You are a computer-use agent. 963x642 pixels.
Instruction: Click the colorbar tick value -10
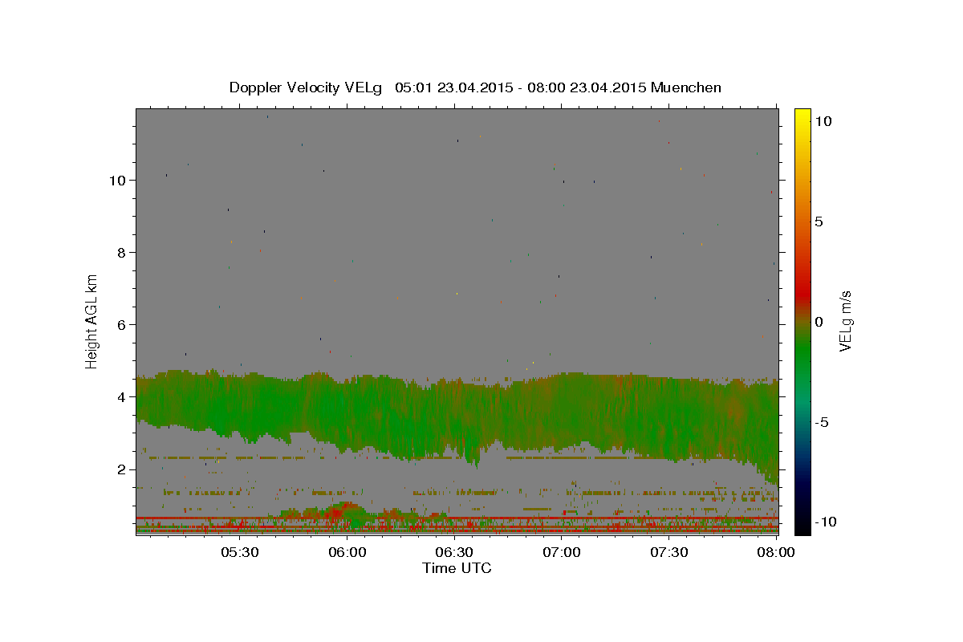[x=824, y=522]
